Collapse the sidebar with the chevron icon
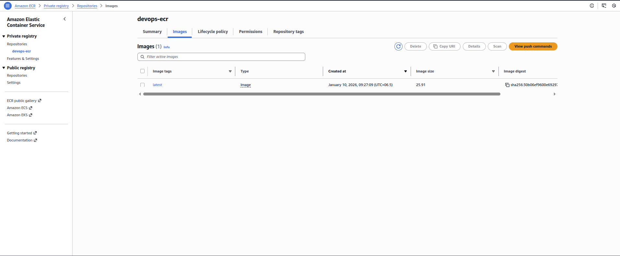 coord(64,19)
